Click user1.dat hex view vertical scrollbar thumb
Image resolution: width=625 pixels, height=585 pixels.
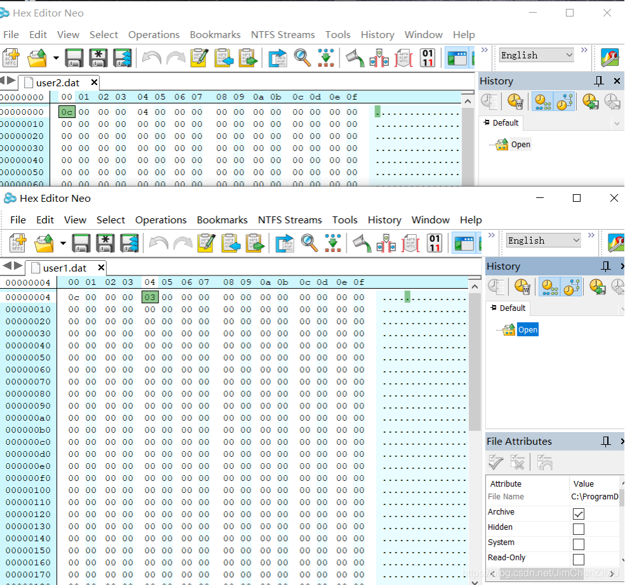click(475, 362)
